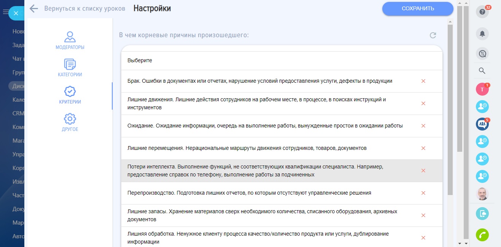Edit the 'Лишняя обработка' option text
The image size is (501, 247).
point(258,238)
